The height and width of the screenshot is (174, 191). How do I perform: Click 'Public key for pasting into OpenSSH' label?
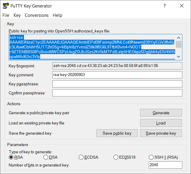(59, 31)
